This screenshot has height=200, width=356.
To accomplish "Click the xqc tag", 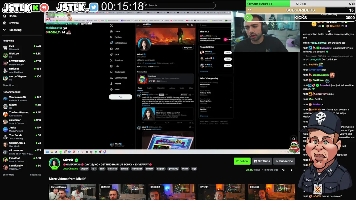I will (x=194, y=169).
